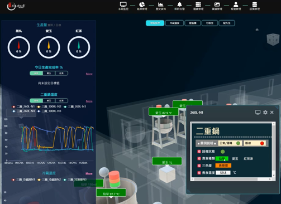Click the user account management icon
Image resolution: width=281 pixels, height=204 pixels.
click(x=236, y=4)
